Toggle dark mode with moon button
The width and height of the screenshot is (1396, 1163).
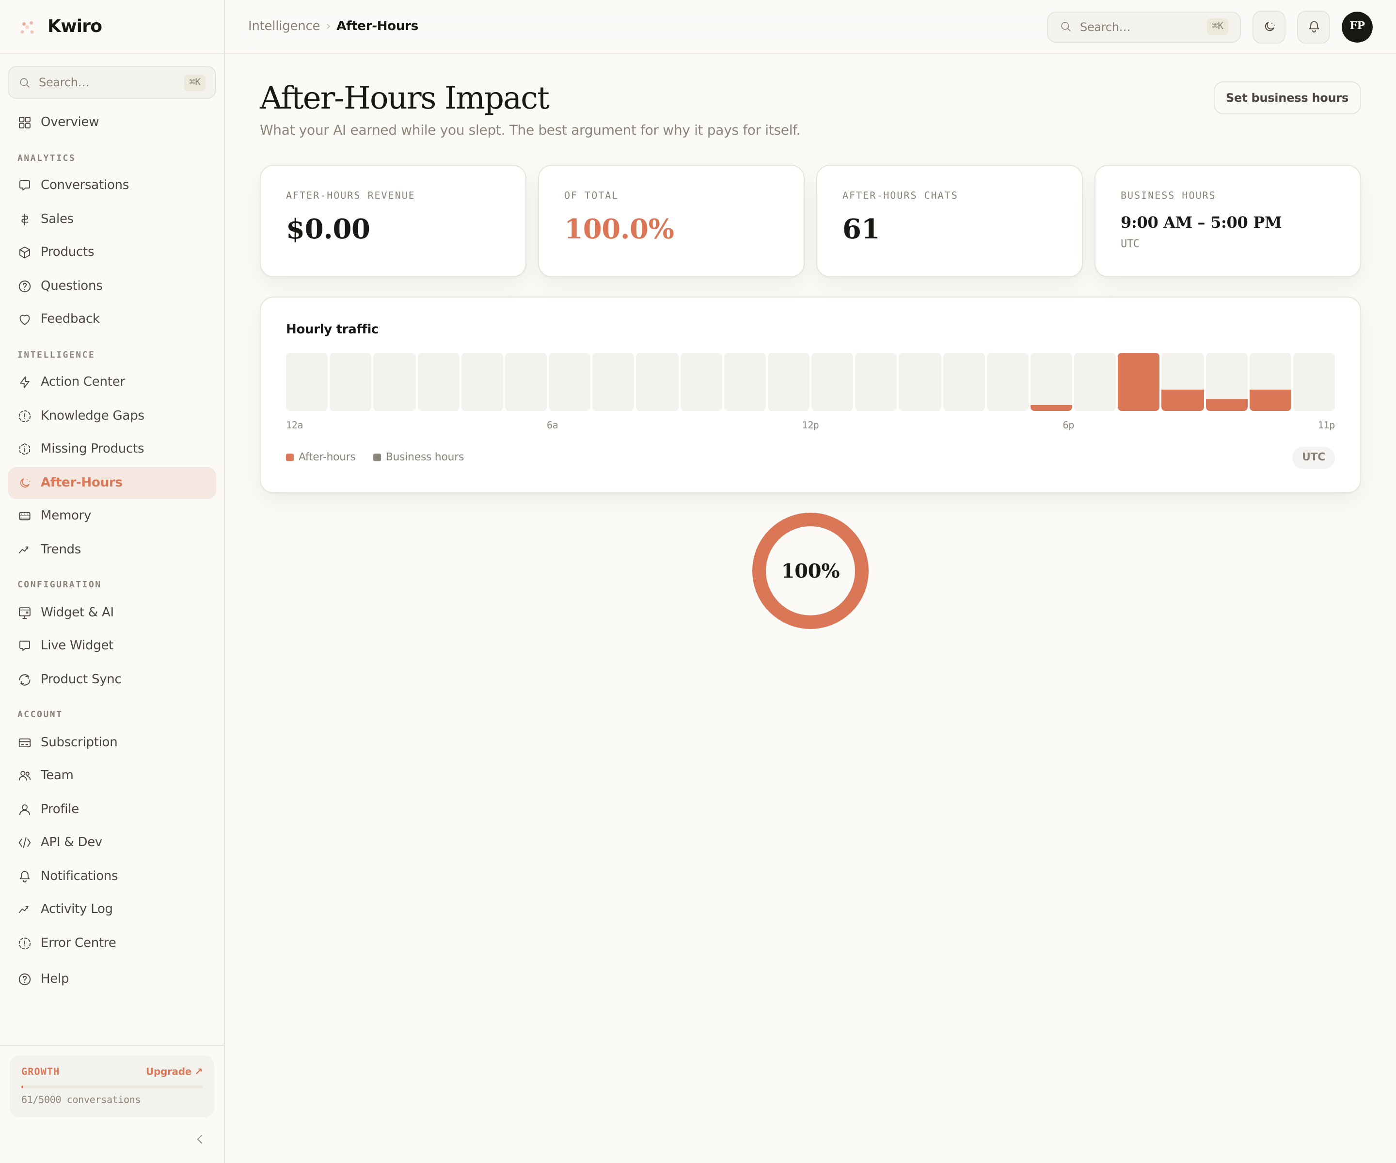click(x=1269, y=27)
